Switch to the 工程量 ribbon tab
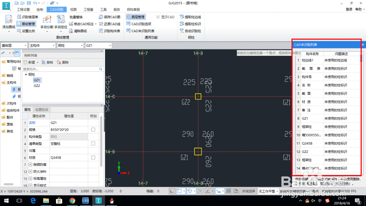This screenshot has width=366, height=206. coord(88,10)
